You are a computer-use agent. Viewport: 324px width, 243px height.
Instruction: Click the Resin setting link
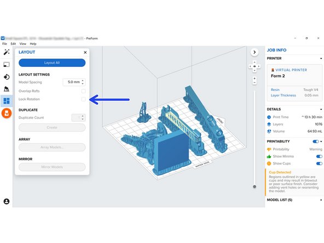[x=275, y=90]
